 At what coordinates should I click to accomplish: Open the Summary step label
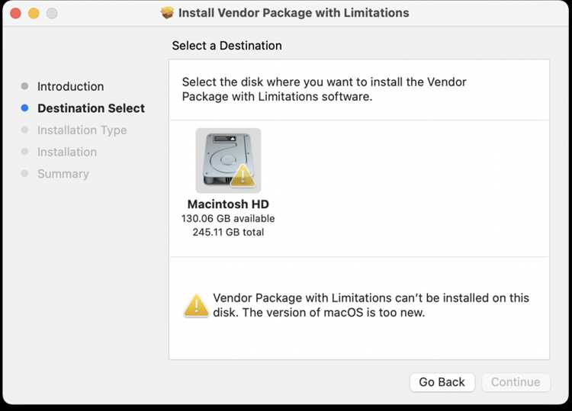pyautogui.click(x=63, y=174)
